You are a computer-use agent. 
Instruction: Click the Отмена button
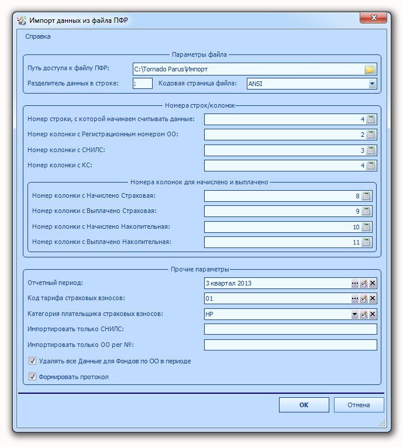click(359, 405)
